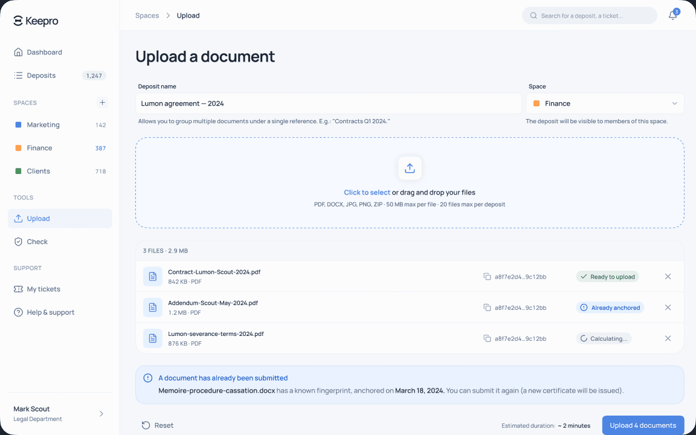
Task: Click the '~ 2 minutes' estimated duration
Action: (x=574, y=426)
